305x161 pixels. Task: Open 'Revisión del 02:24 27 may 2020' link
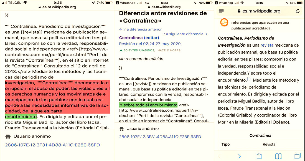click(150, 44)
